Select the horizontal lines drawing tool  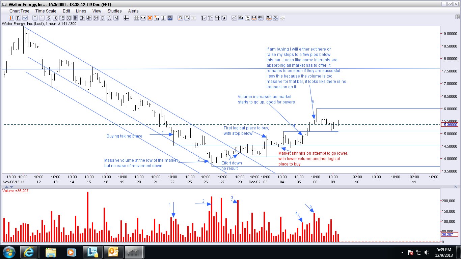(x=217, y=18)
